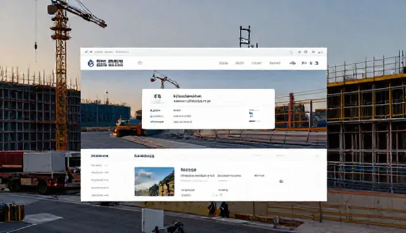
Task: Click the small grey cloud icon beside logo
Action: pos(140,63)
